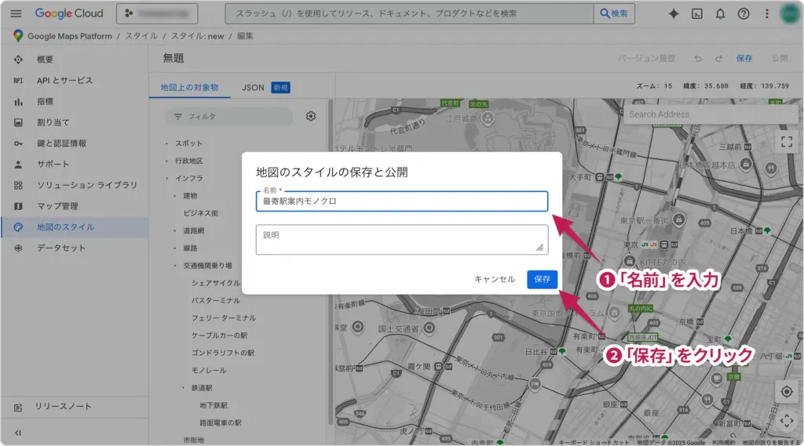
Task: Select ビジネス街 in the tree
Action: point(201,213)
